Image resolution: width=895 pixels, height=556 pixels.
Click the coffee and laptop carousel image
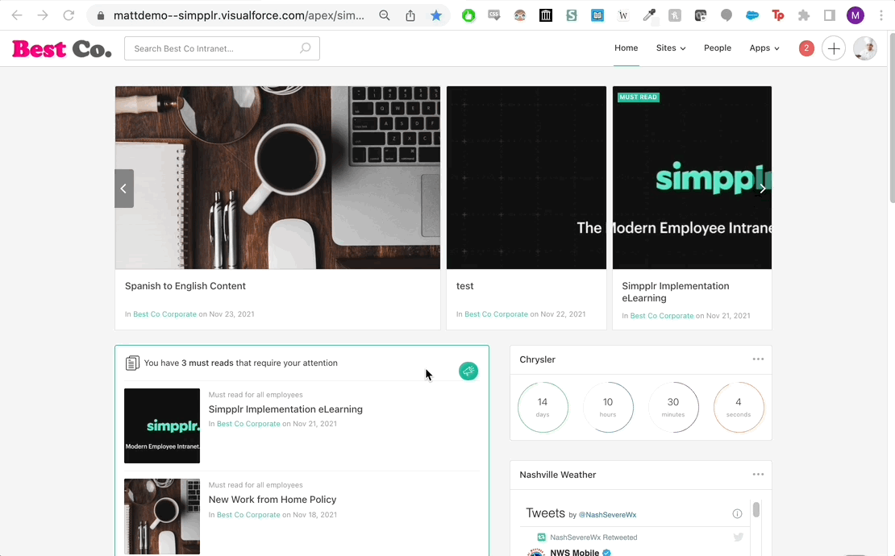tap(277, 177)
